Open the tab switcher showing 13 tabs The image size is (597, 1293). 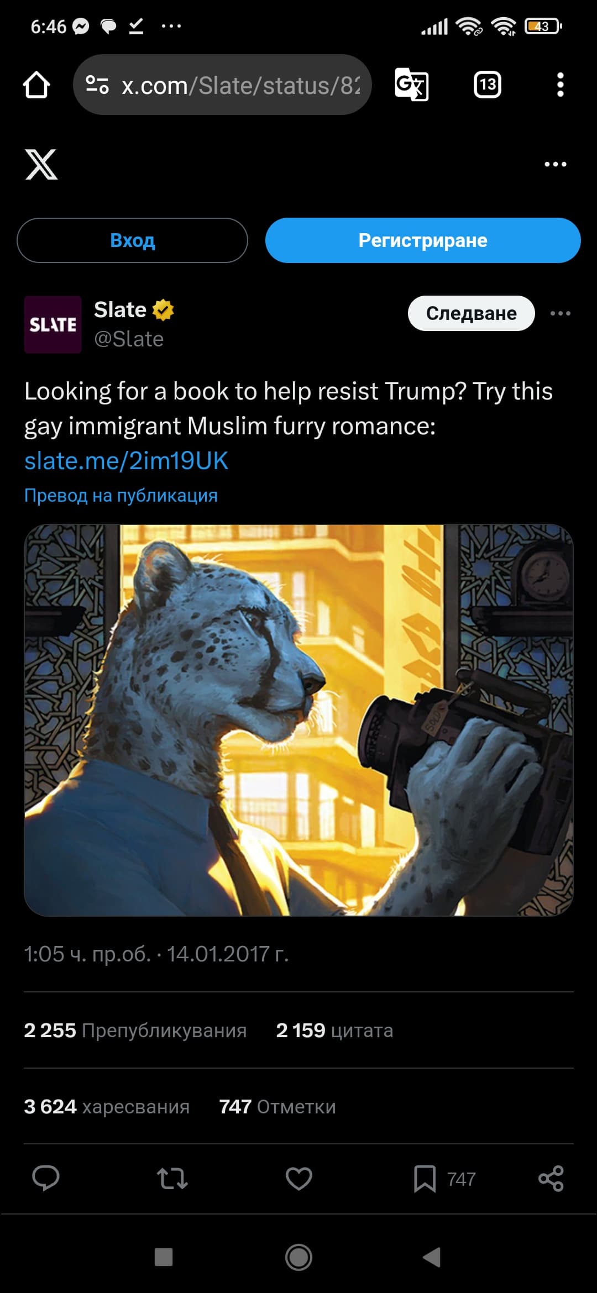point(488,85)
